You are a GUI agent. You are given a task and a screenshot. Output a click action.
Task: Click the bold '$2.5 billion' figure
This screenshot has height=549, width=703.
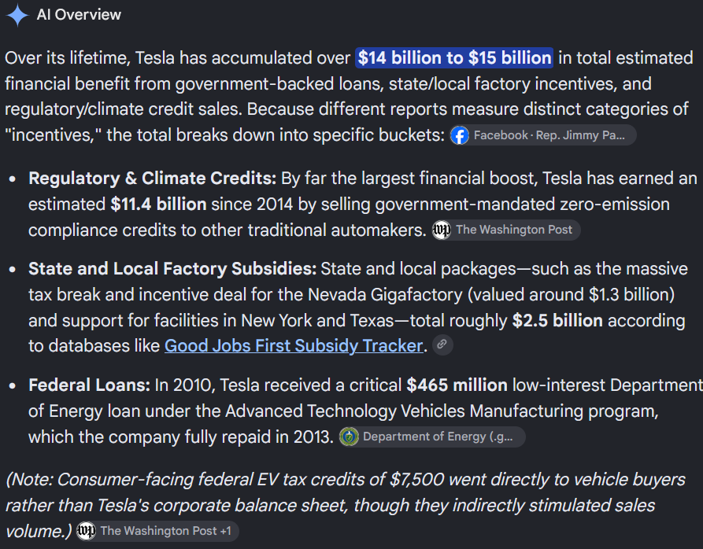(557, 321)
